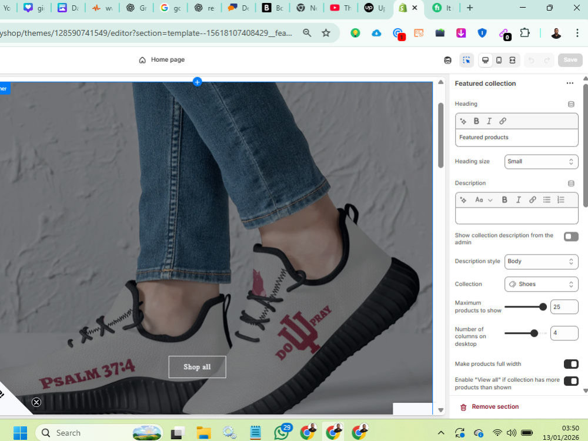Click the pink download extension icon
The image size is (588, 441).
tap(461, 33)
